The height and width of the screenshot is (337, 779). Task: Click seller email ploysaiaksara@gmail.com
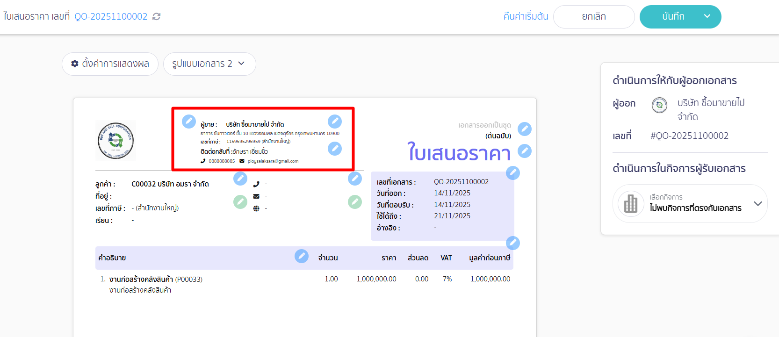coord(273,161)
